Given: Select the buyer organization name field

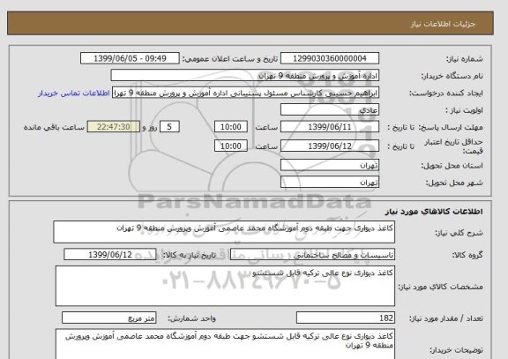Looking at the screenshot, I should (x=245, y=76).
